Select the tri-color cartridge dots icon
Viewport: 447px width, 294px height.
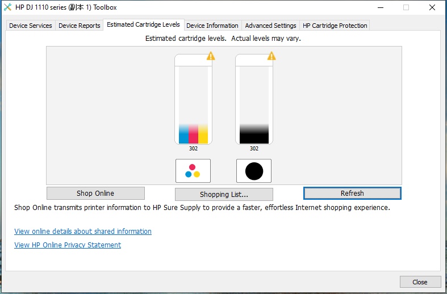193,171
